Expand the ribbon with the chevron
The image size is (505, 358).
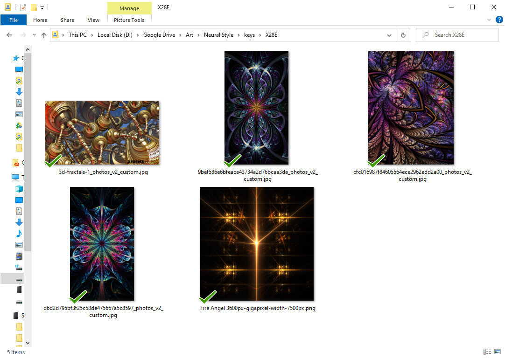pos(489,20)
